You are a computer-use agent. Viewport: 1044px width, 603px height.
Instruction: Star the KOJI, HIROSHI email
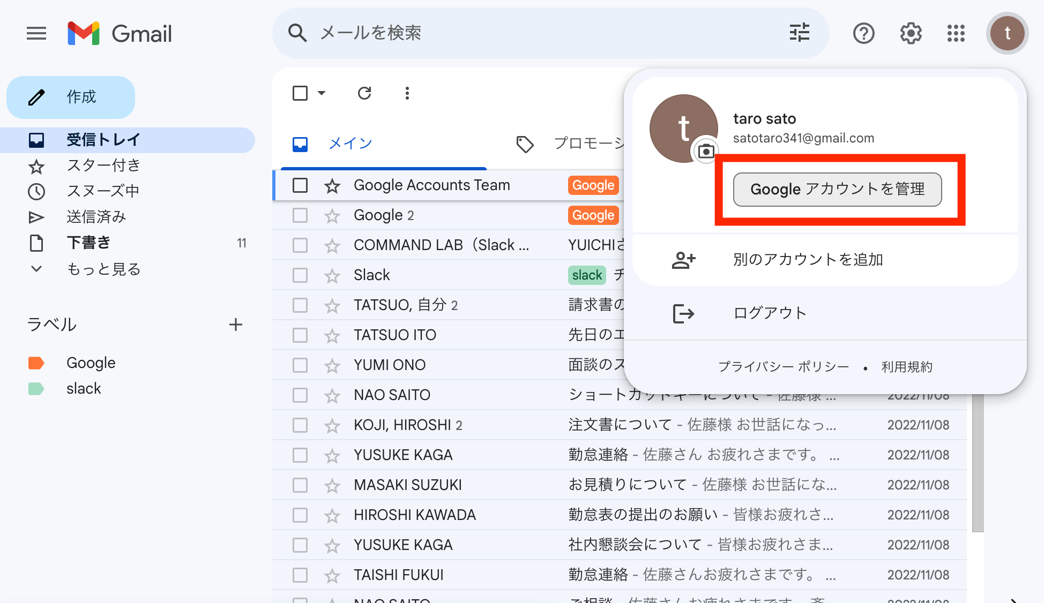pyautogui.click(x=332, y=425)
